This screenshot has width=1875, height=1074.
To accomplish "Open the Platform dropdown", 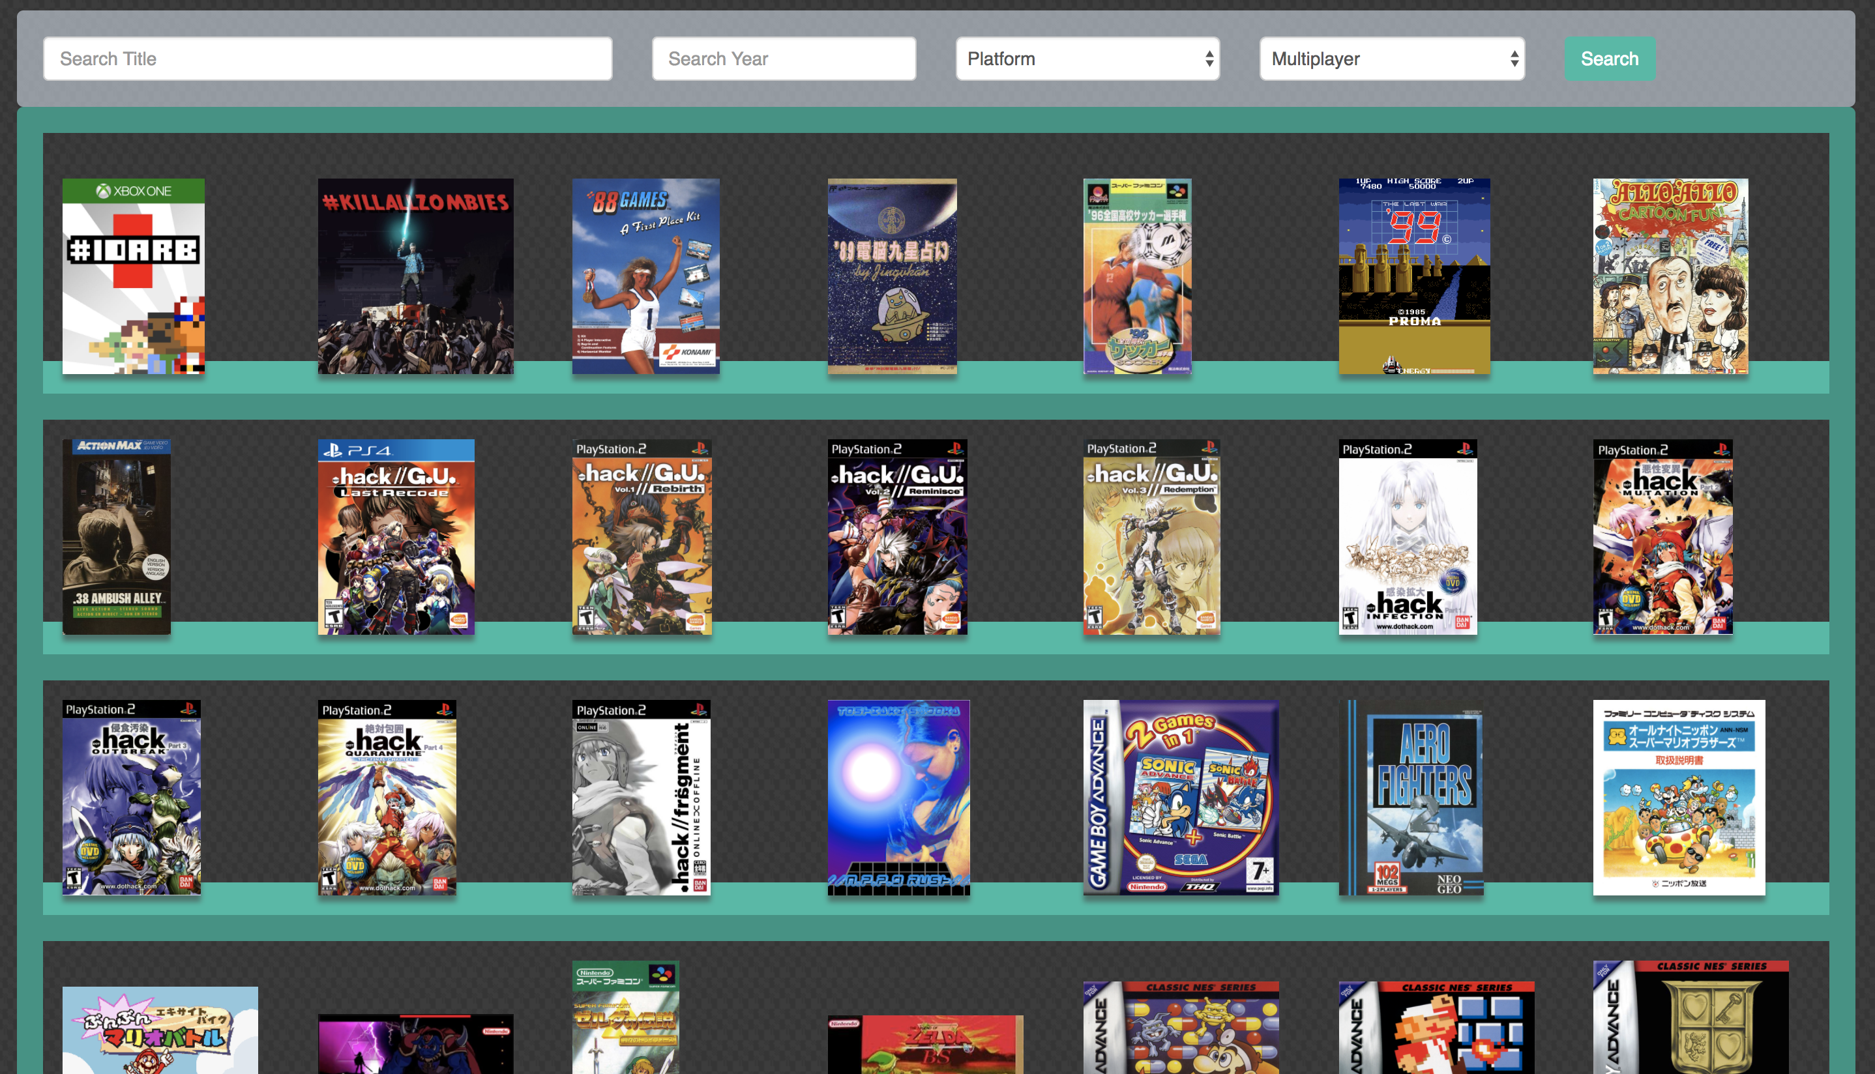I will click(1087, 59).
